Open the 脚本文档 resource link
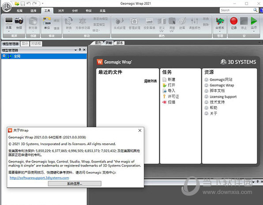Image resolution: width=263 pixels, height=205 pixels. coord(217,91)
